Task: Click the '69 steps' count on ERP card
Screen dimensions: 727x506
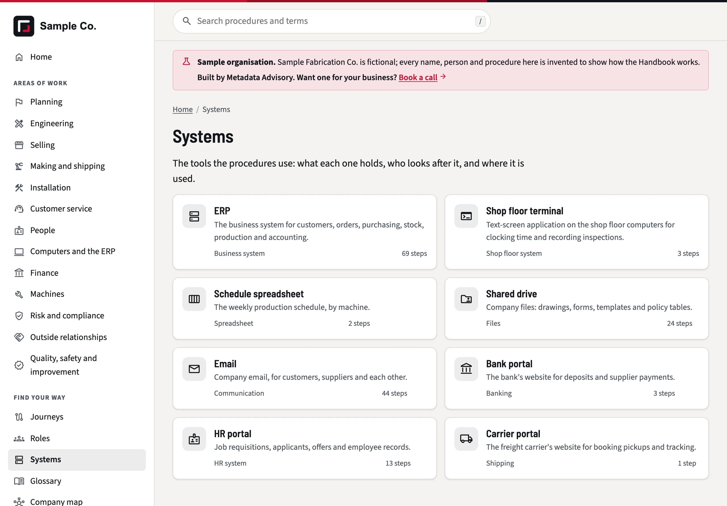Action: [x=414, y=254]
